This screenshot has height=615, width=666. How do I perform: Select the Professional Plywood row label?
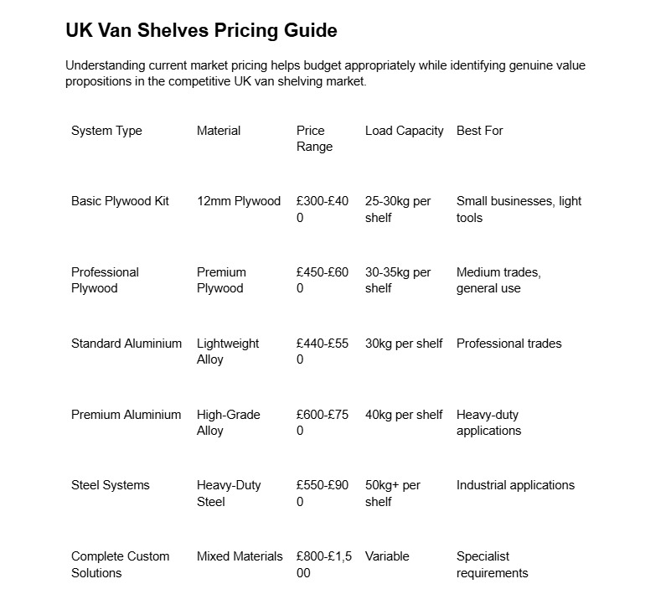click(x=105, y=280)
